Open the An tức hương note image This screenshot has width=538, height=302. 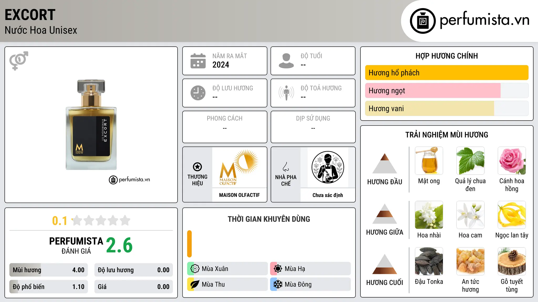click(x=470, y=261)
